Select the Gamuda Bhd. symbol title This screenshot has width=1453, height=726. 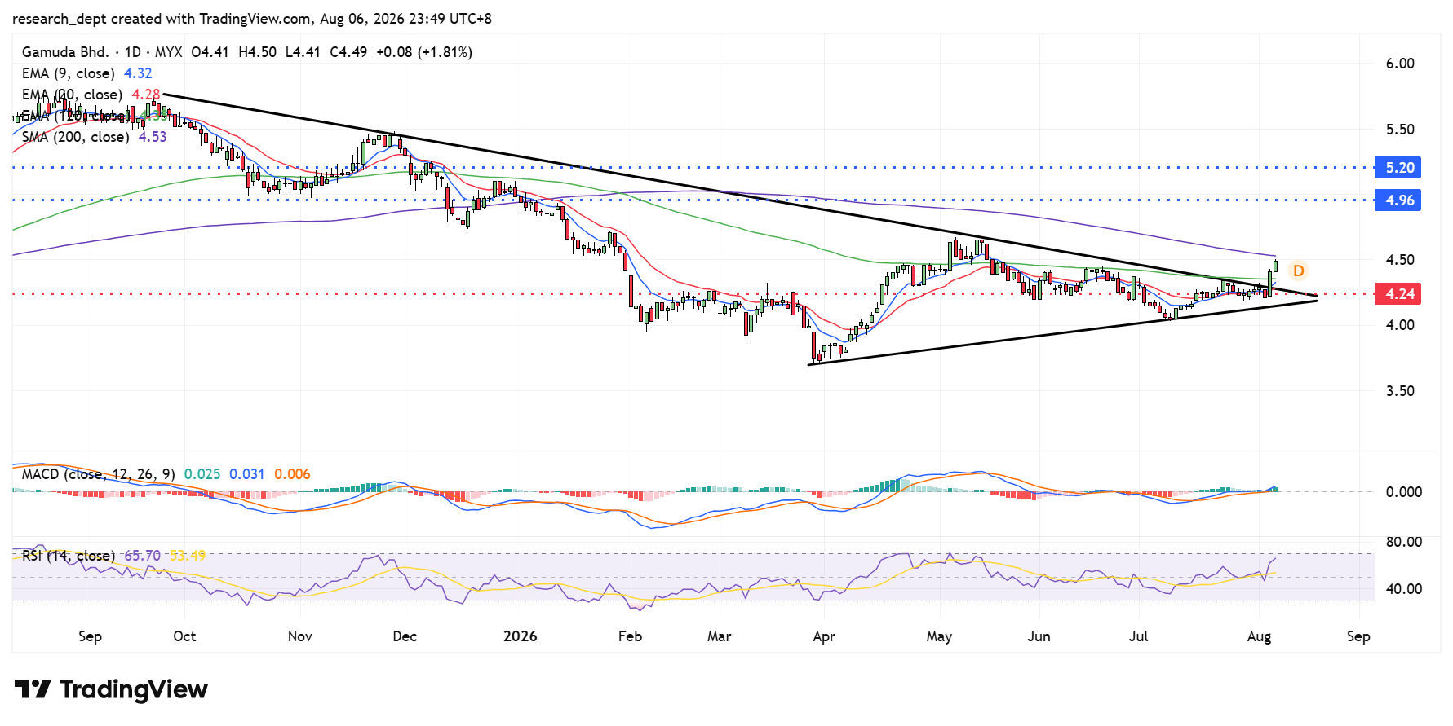click(65, 52)
